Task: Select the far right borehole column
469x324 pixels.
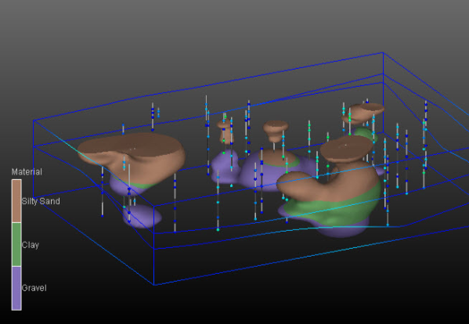Action: pos(425,144)
